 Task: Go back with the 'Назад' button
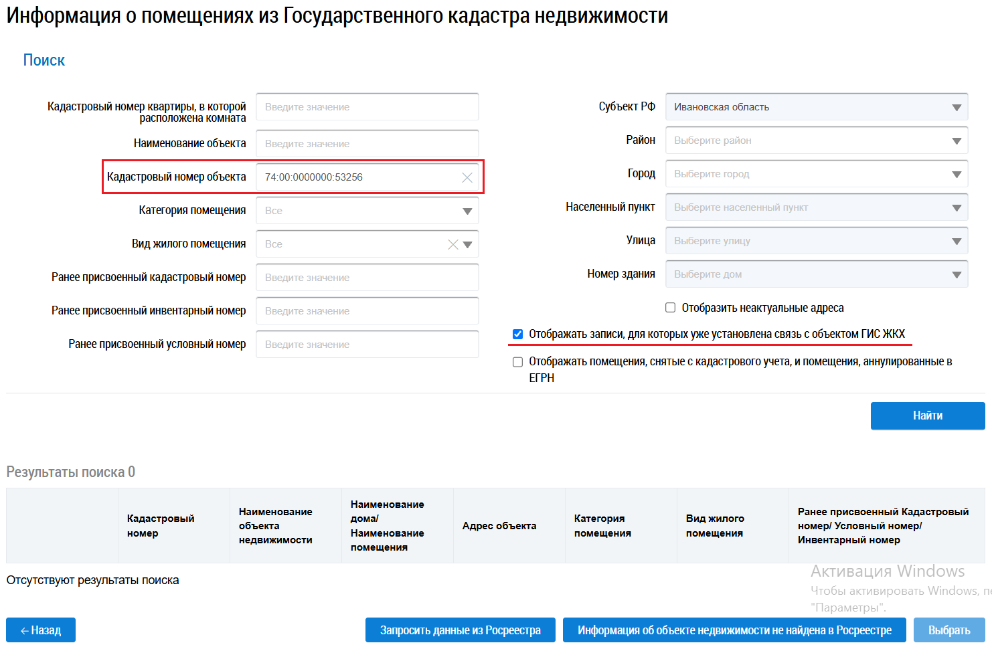tap(41, 630)
